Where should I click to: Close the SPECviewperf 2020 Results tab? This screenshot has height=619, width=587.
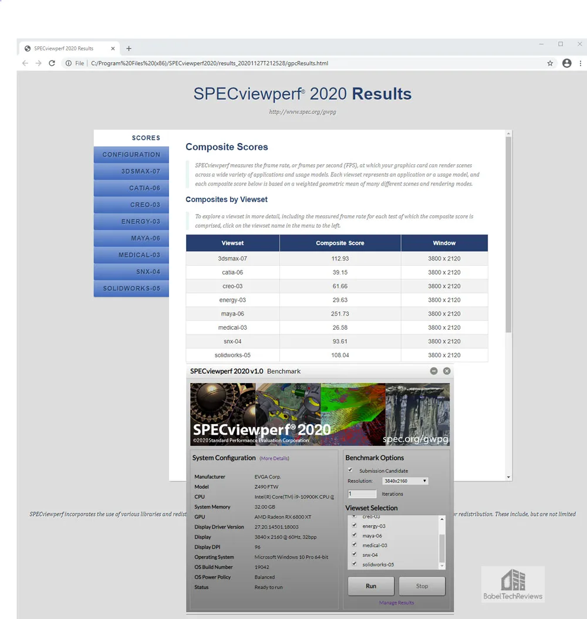[x=113, y=49]
